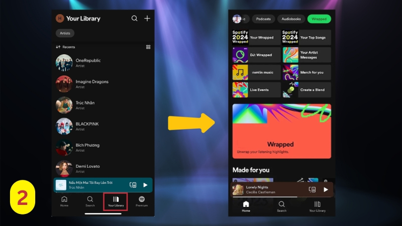402x226 pixels.
Task: Open the music note playlist tile
Action: click(x=256, y=72)
